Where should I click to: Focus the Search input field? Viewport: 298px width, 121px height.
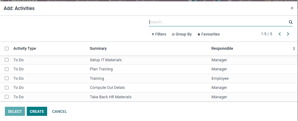(219, 22)
